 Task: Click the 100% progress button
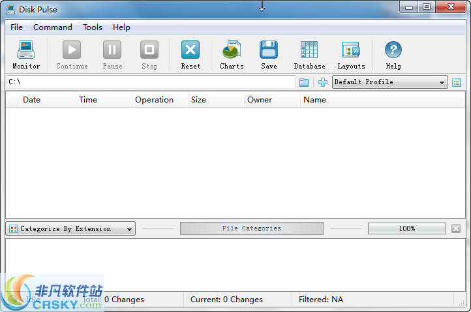(406, 228)
